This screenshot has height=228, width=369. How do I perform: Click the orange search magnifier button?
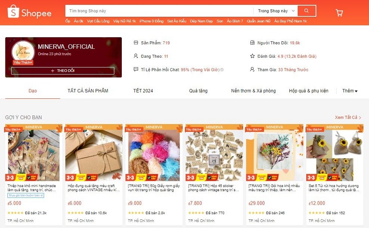click(x=306, y=11)
